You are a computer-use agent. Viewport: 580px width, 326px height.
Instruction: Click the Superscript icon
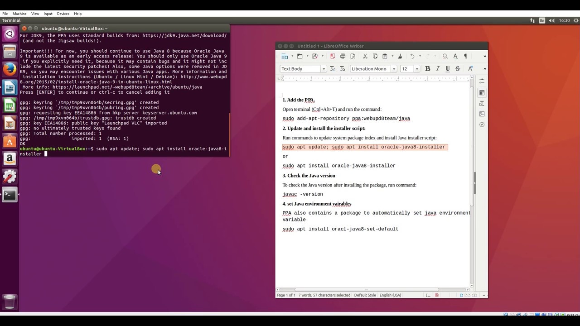click(470, 69)
